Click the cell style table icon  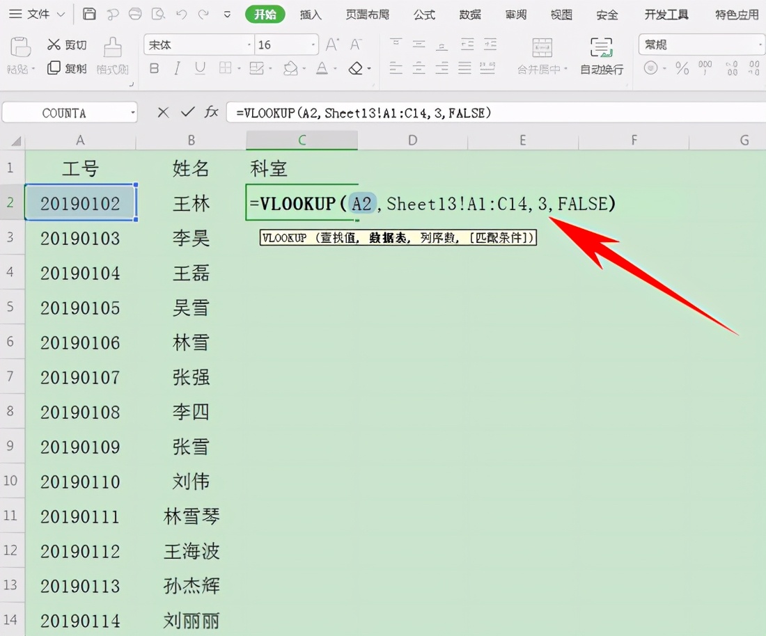[256, 68]
